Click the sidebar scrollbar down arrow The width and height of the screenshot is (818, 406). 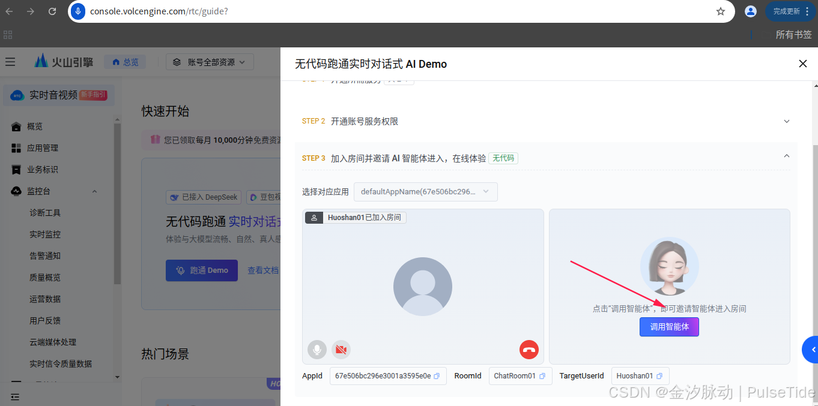click(x=117, y=378)
